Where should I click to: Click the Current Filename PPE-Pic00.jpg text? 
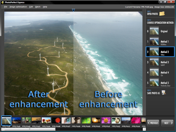(x=139, y=7)
